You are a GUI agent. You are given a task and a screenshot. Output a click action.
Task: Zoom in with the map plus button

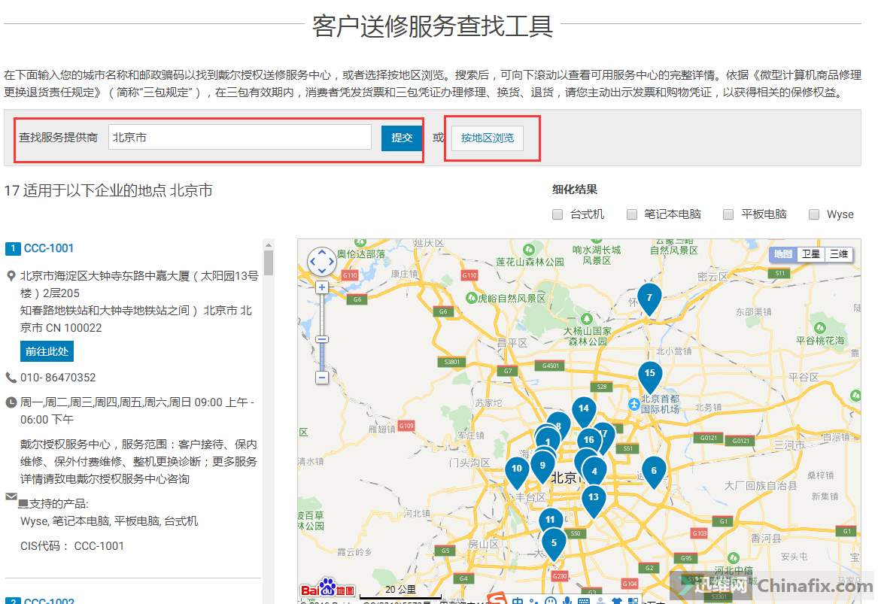tap(322, 288)
